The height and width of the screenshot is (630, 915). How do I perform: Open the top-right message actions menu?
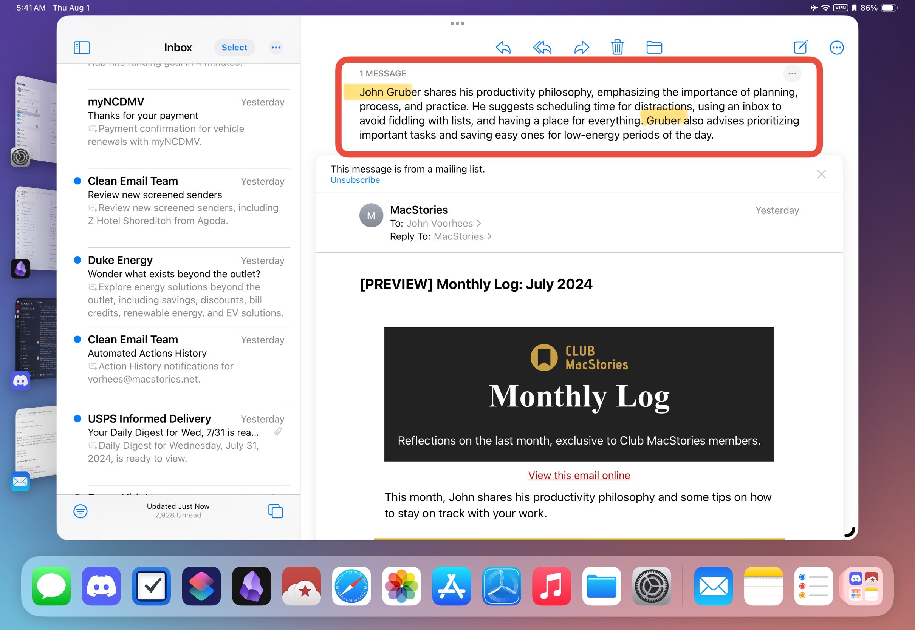click(x=836, y=47)
